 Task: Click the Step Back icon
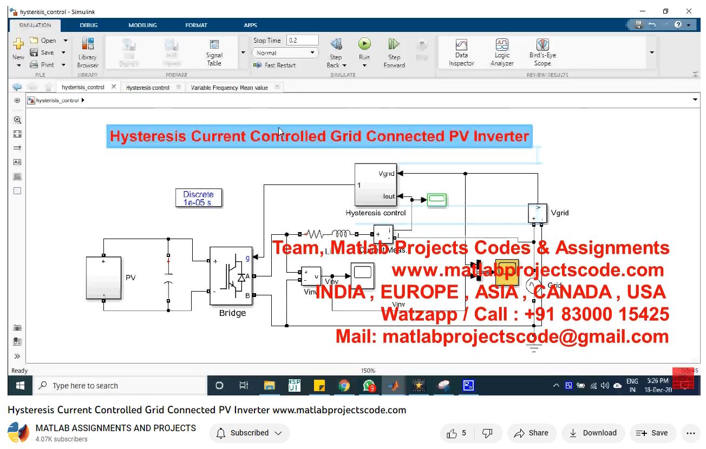336,44
